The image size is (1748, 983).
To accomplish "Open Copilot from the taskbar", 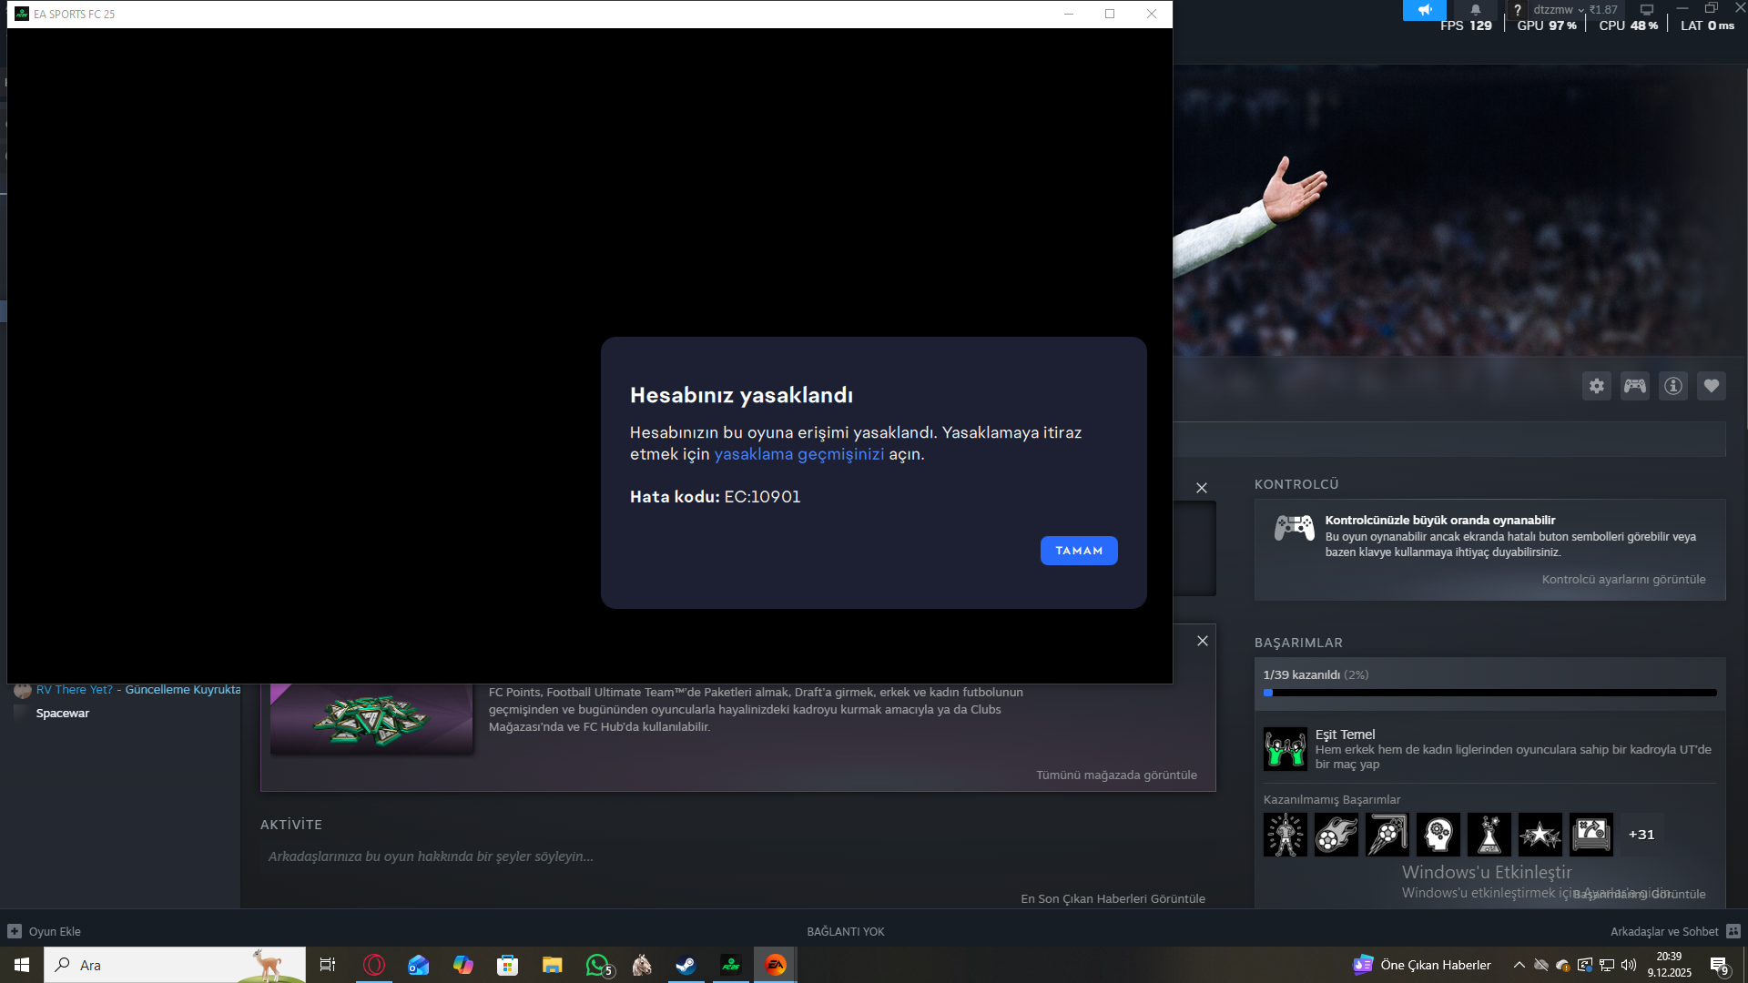I will (x=463, y=965).
